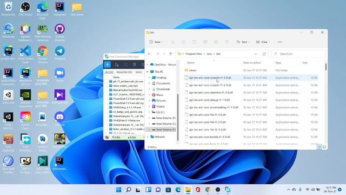346x195 pixels.
Task: Open taskbar Search magnifier
Action: tap(129, 190)
